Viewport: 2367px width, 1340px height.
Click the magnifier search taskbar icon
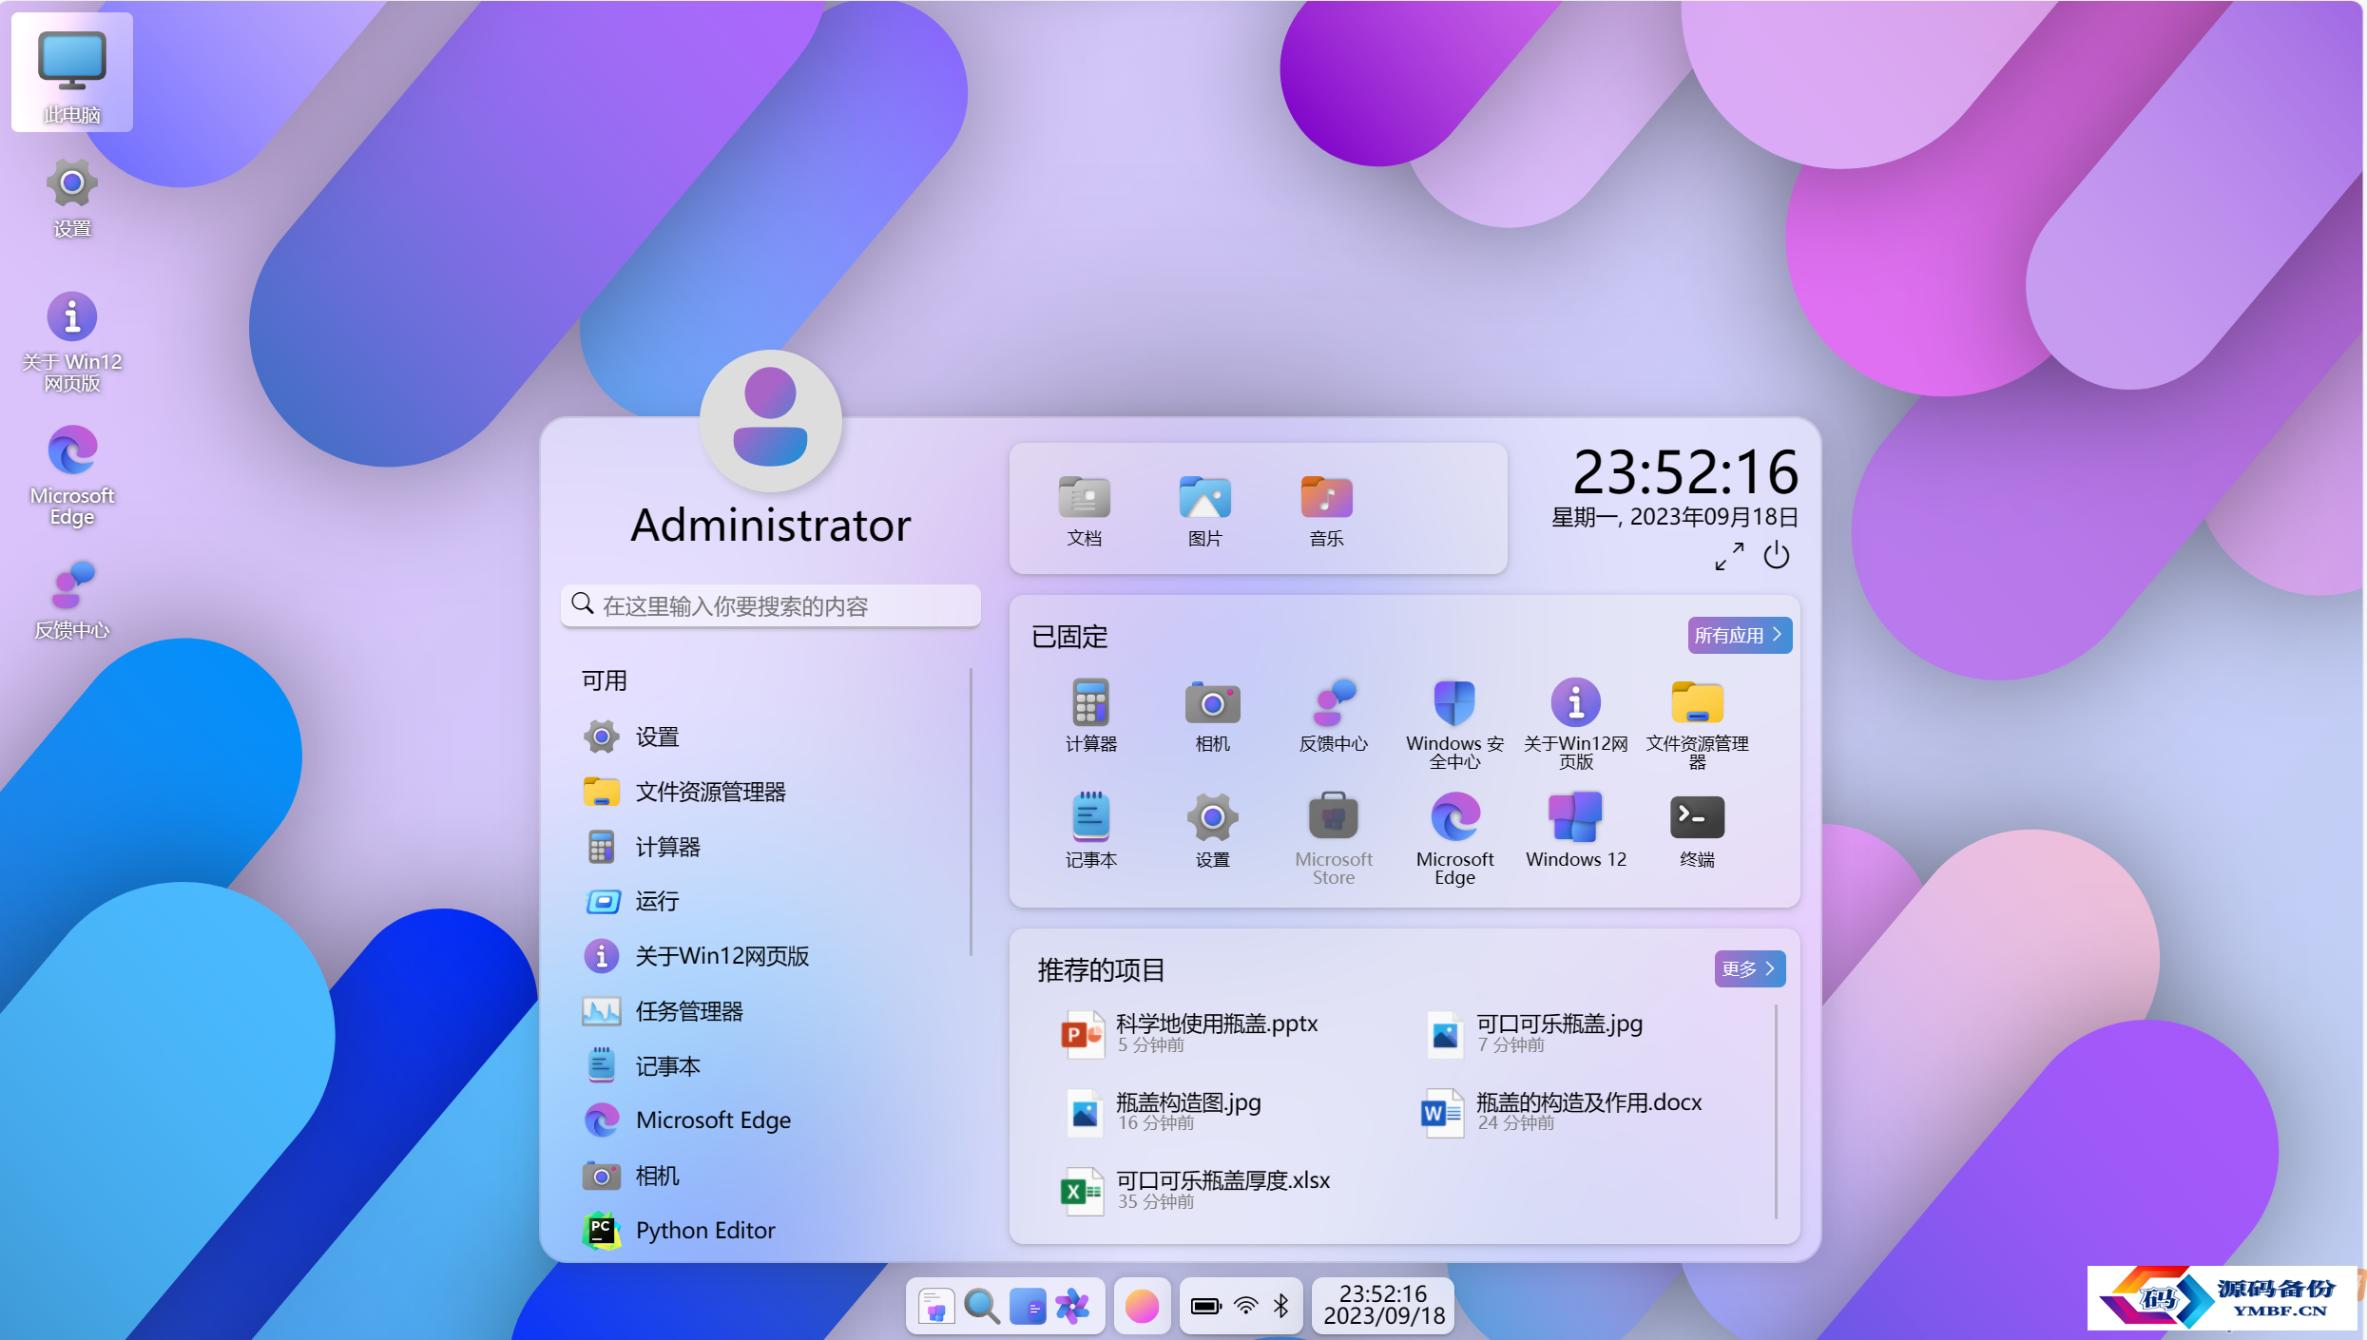point(981,1307)
